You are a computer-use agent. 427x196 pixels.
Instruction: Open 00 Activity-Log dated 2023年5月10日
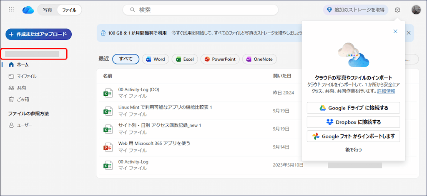click(x=133, y=162)
